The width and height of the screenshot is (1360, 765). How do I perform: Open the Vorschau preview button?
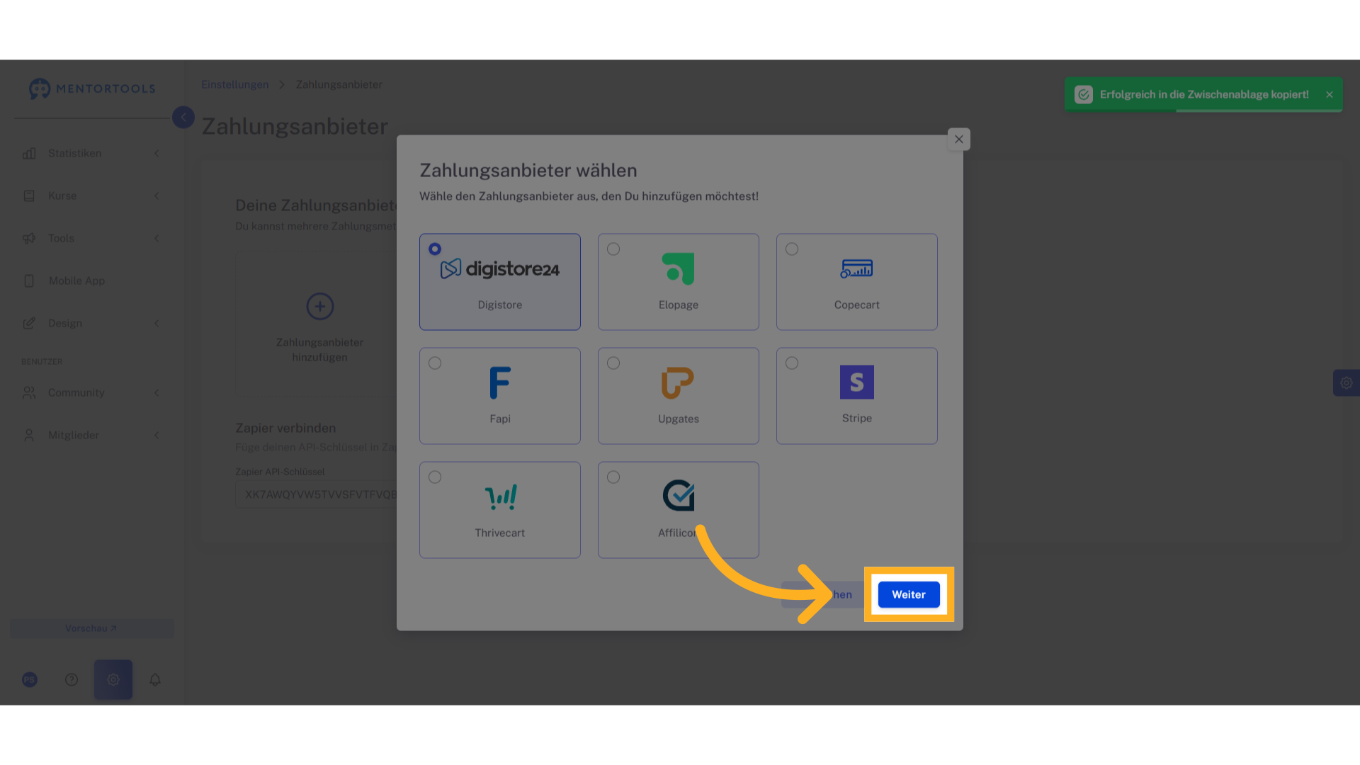click(91, 628)
